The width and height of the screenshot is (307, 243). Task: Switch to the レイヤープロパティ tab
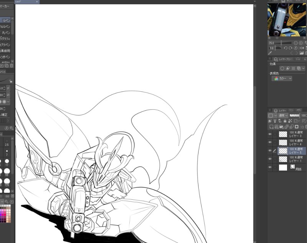click(283, 59)
